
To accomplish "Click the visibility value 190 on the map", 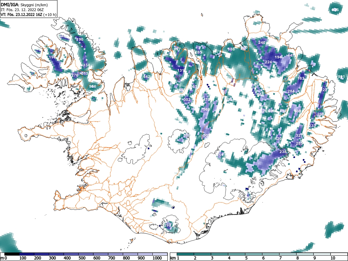I will point(80,40).
